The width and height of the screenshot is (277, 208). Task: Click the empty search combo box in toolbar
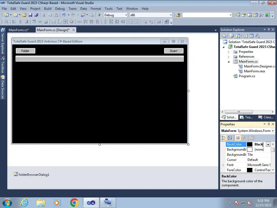pyautogui.click(x=207, y=15)
